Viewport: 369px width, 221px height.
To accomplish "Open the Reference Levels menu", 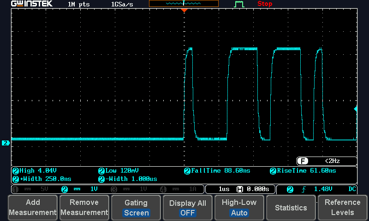I will (342, 208).
